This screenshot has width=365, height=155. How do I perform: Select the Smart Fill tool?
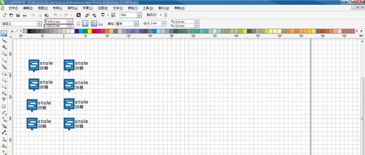pos(4,67)
